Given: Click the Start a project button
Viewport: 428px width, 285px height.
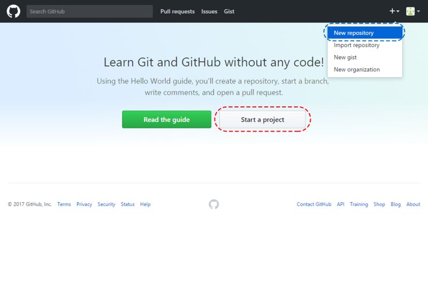Looking at the screenshot, I should point(262,119).
